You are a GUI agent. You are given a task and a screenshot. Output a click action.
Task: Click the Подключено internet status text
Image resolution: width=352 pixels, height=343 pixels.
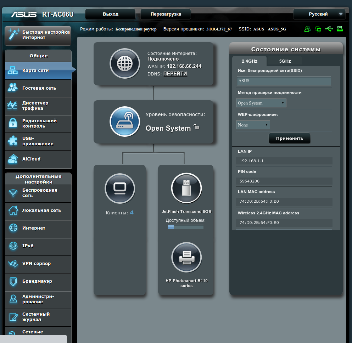[x=163, y=59]
